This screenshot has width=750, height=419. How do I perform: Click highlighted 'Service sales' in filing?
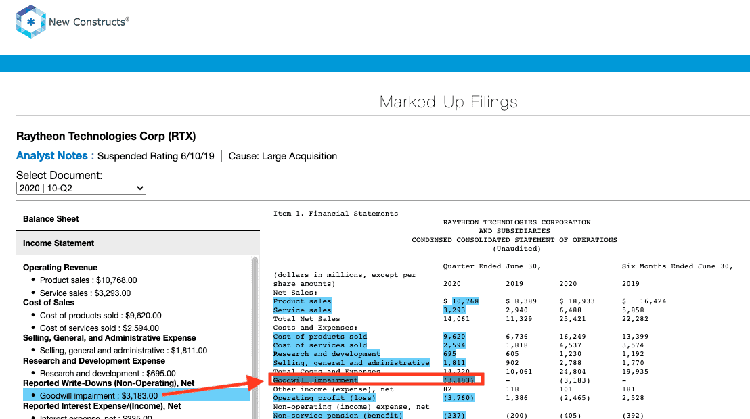click(x=303, y=310)
